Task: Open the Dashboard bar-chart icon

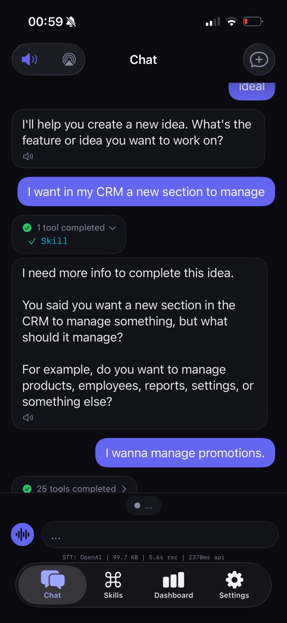Action: click(x=174, y=580)
